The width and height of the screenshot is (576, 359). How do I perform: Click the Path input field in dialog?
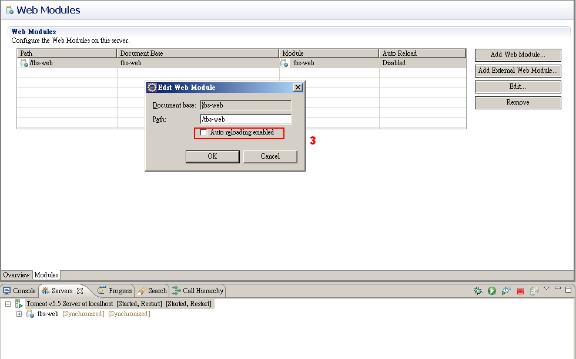(246, 119)
